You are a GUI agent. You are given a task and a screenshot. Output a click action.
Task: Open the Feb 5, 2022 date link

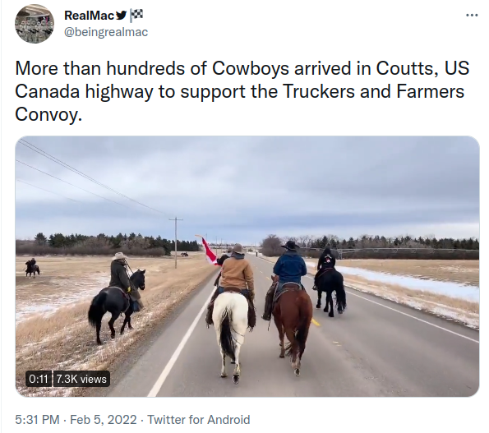tap(104, 420)
